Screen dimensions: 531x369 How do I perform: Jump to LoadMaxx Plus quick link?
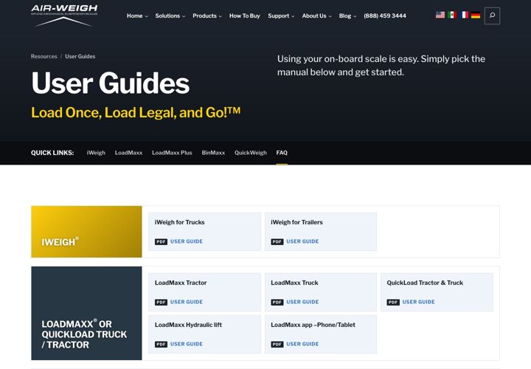pyautogui.click(x=172, y=153)
